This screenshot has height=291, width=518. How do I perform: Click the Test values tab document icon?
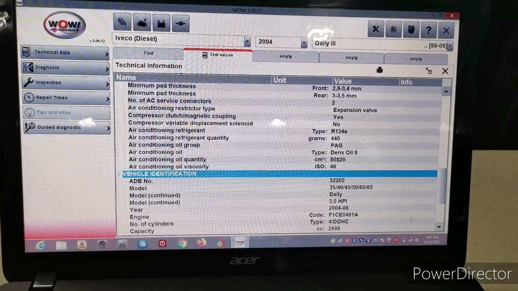[x=205, y=55]
